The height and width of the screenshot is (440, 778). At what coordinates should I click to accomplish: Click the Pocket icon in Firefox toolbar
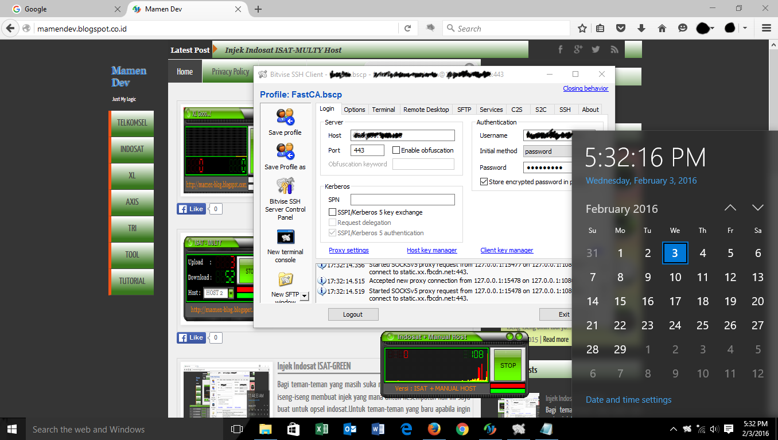[620, 28]
